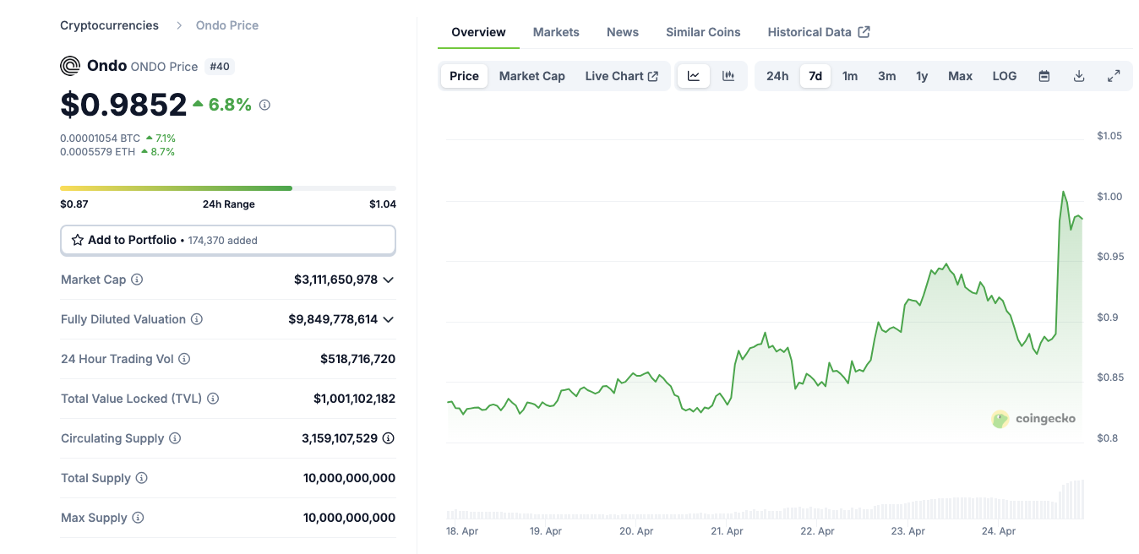This screenshot has width=1139, height=554.
Task: Switch to the Markets tab
Action: (x=556, y=31)
